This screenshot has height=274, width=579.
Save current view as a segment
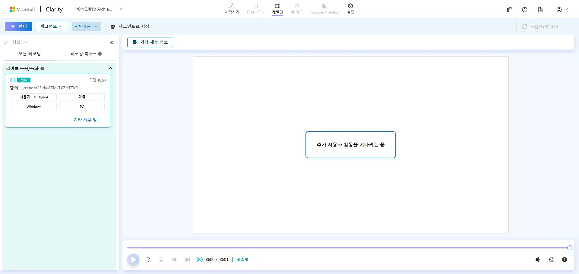click(x=129, y=26)
